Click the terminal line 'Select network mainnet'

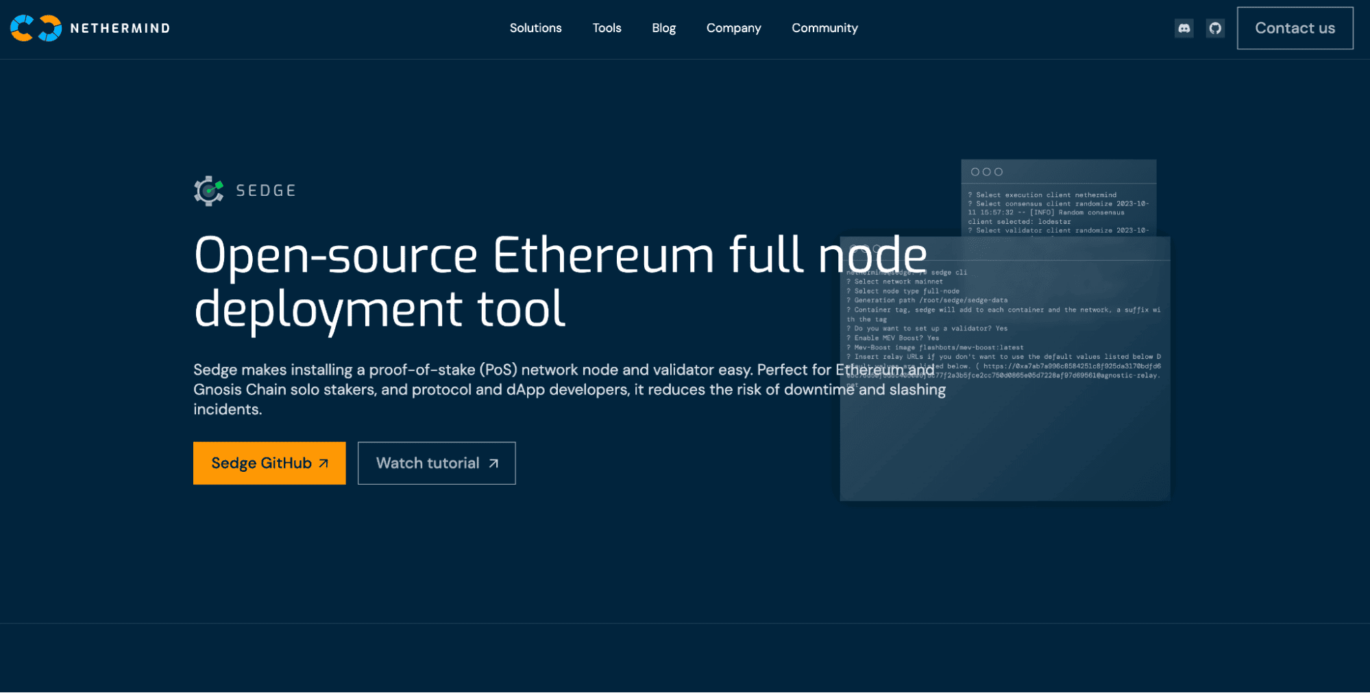(894, 282)
